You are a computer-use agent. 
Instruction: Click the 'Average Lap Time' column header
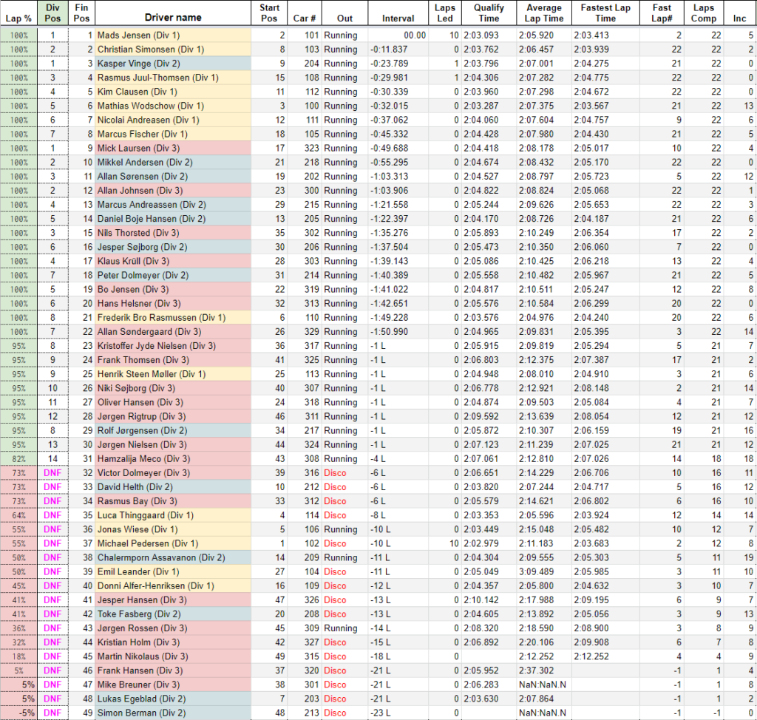543,13
